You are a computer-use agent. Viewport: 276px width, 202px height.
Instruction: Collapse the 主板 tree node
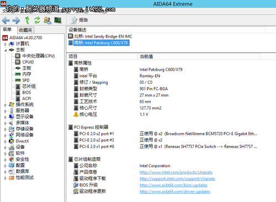[x=6, y=50]
